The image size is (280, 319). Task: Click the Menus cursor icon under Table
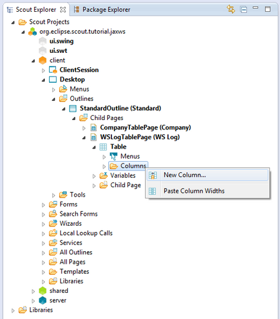coord(113,156)
